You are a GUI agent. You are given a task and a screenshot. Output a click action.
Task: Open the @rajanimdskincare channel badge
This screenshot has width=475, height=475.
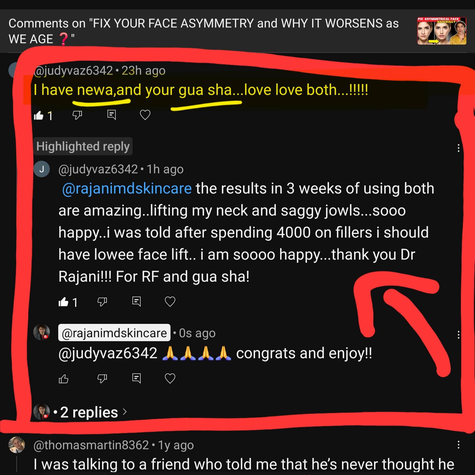pyautogui.click(x=114, y=333)
